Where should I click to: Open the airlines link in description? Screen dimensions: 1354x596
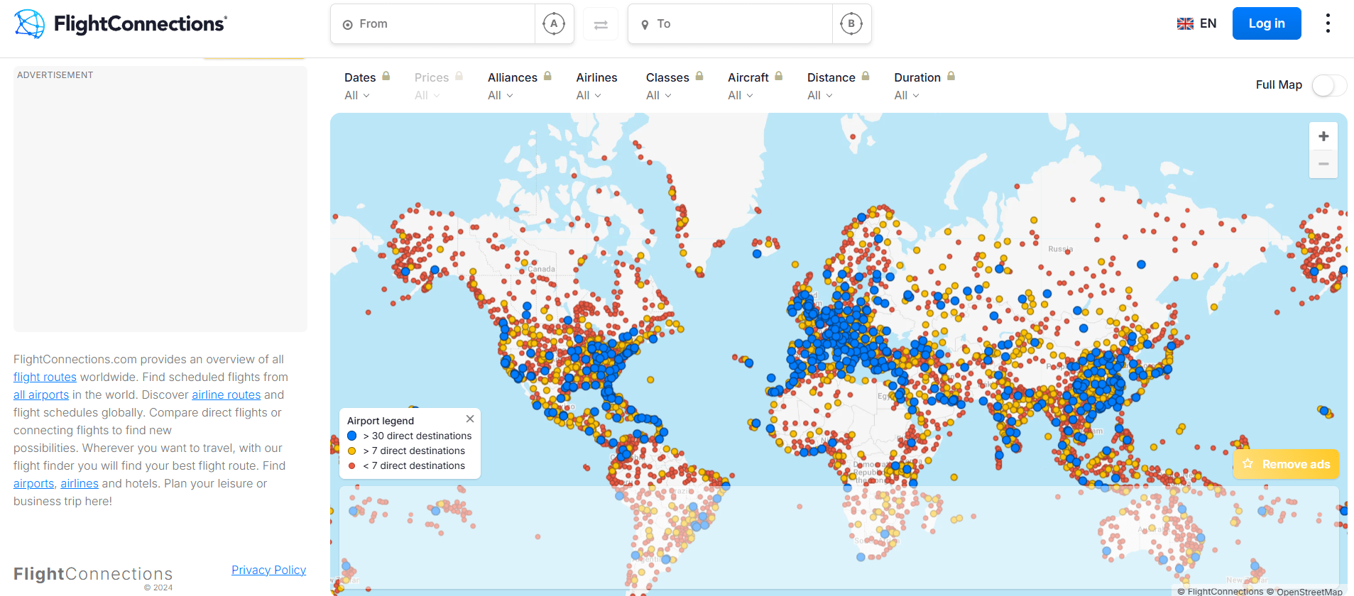[x=80, y=483]
